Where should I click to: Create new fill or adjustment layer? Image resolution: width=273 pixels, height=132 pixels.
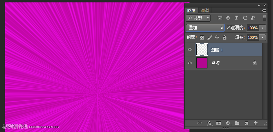tap(228, 123)
